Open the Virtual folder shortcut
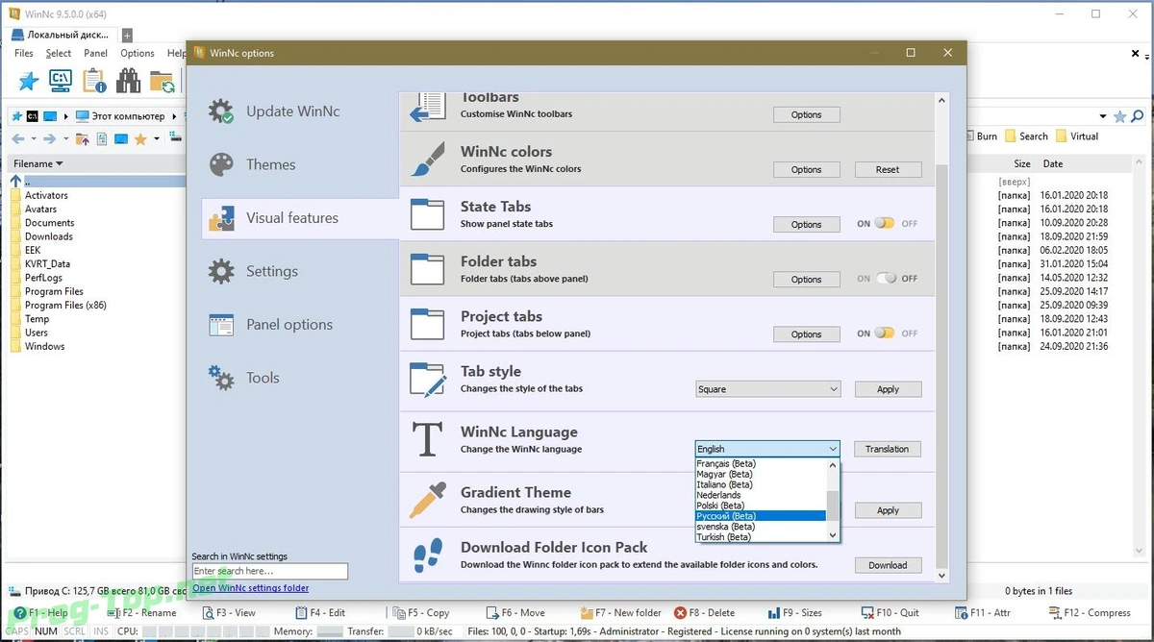 coord(1077,136)
